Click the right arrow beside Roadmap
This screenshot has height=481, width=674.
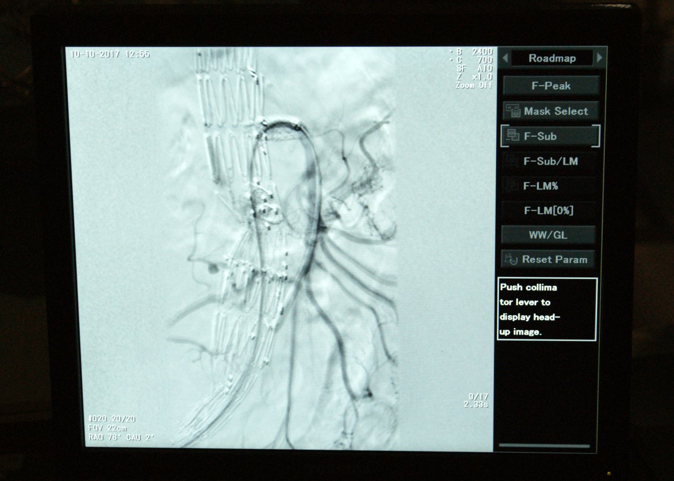coord(600,58)
